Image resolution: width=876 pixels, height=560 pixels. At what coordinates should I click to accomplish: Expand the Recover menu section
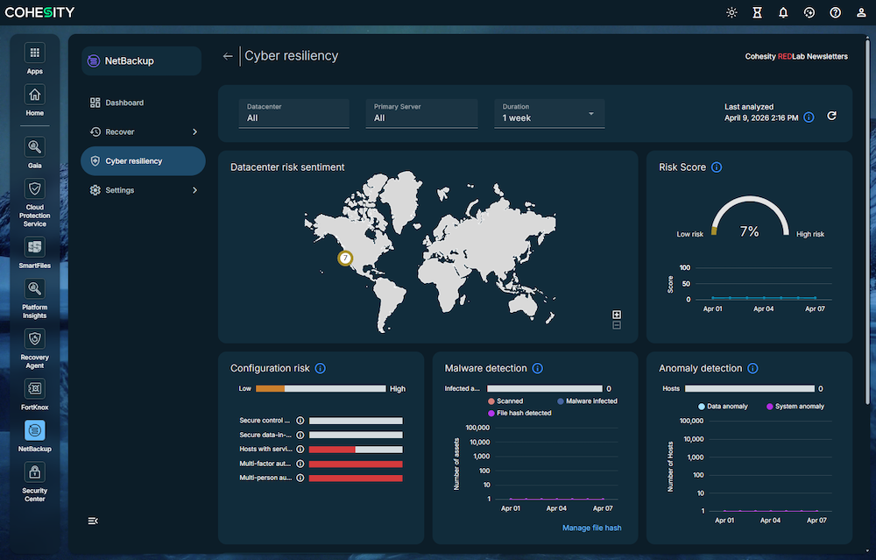click(140, 131)
